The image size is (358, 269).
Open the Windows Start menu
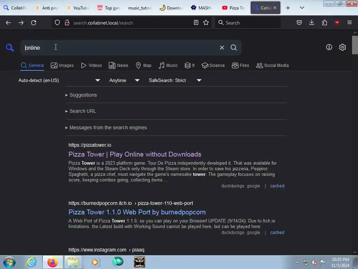click(x=9, y=262)
